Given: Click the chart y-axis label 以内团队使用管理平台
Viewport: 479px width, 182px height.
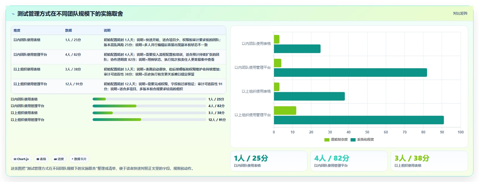Looking at the screenshot, I should (252, 67).
